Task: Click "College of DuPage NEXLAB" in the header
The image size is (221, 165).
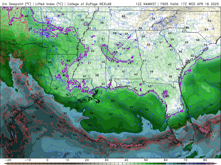Action: click(x=89, y=4)
